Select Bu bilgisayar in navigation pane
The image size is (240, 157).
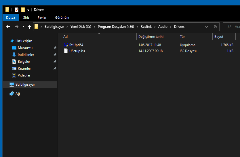25,85
